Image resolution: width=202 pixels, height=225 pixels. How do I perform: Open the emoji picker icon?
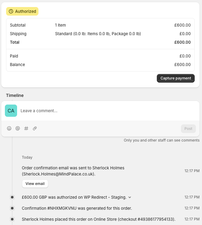(x=9, y=129)
